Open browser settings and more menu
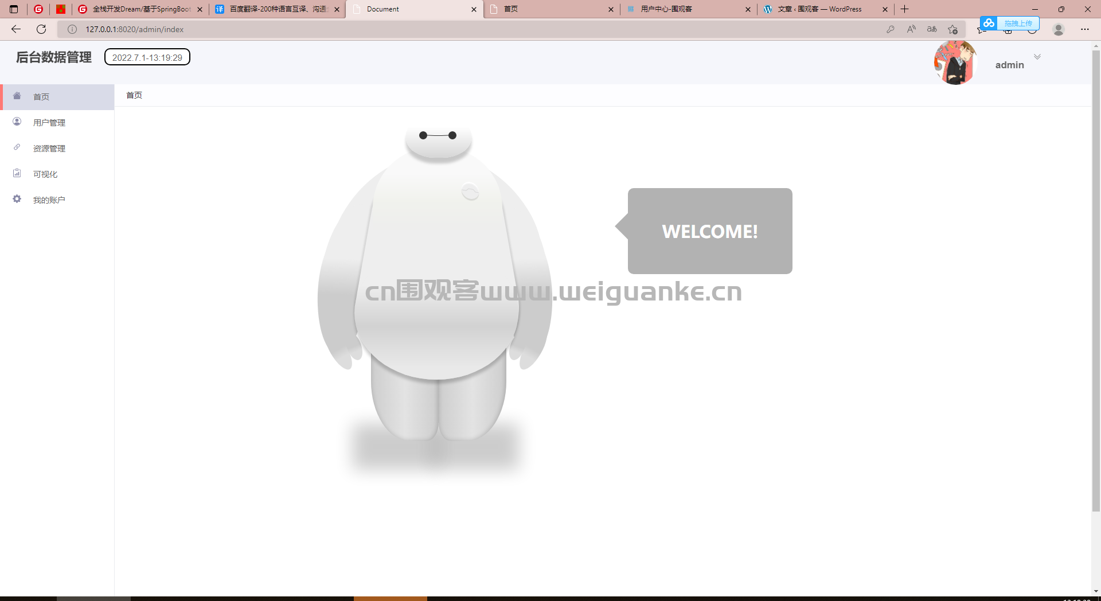The image size is (1101, 601). tap(1085, 29)
